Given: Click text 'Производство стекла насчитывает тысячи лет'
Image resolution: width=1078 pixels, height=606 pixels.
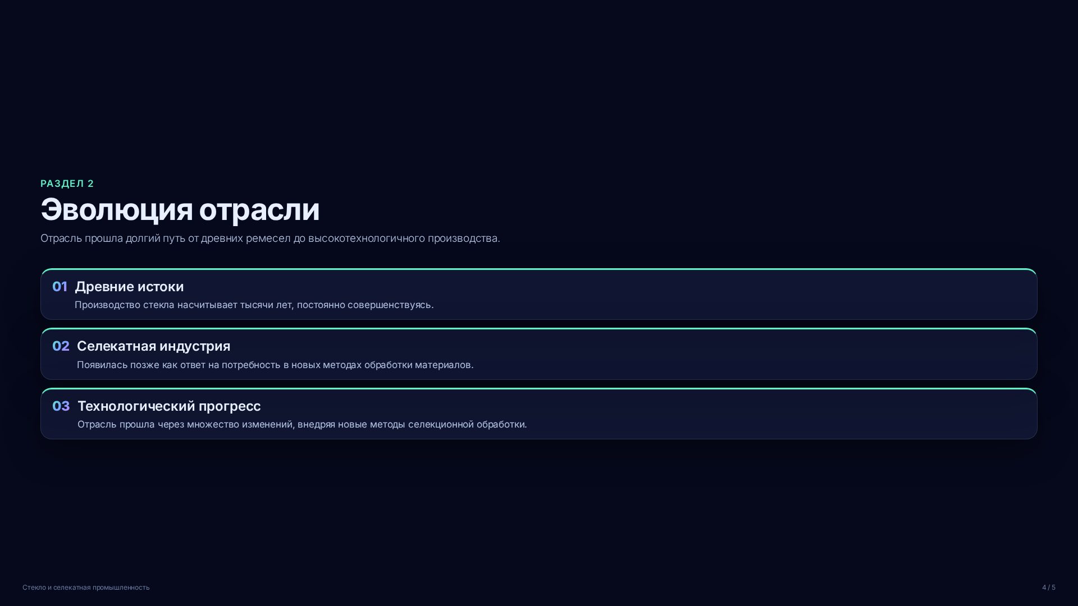Looking at the screenshot, I should pos(184,305).
